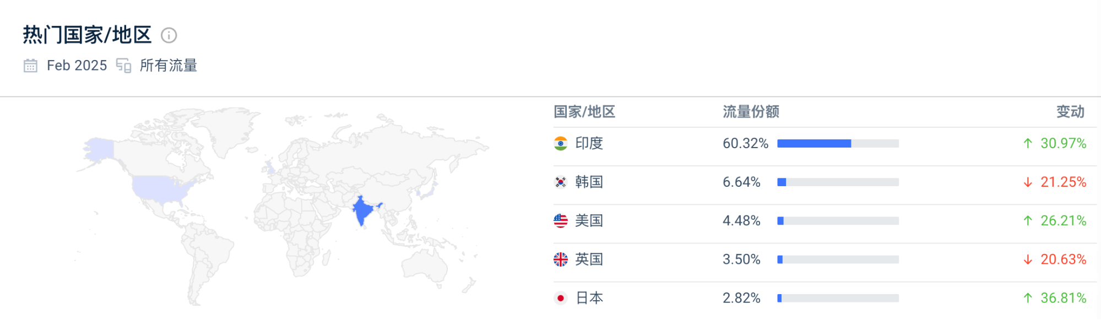The height and width of the screenshot is (320, 1101).
Task: Click the 国家/地区 column header
Action: tap(584, 112)
